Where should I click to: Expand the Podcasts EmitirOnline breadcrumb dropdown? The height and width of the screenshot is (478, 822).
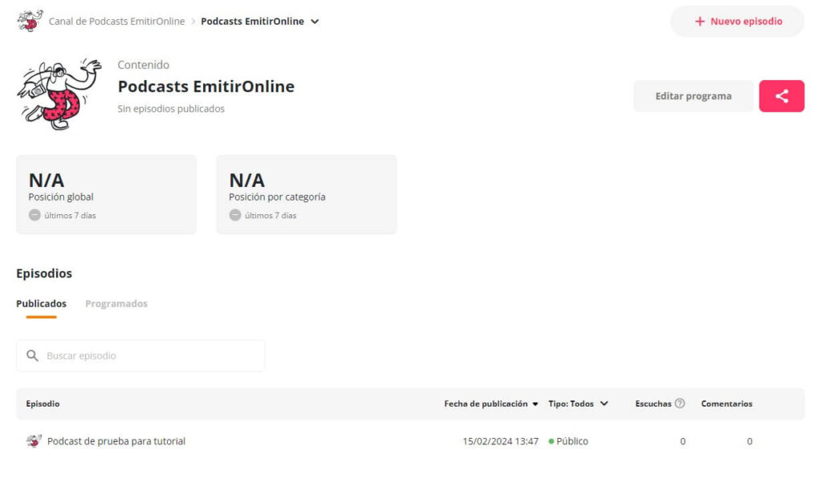315,22
